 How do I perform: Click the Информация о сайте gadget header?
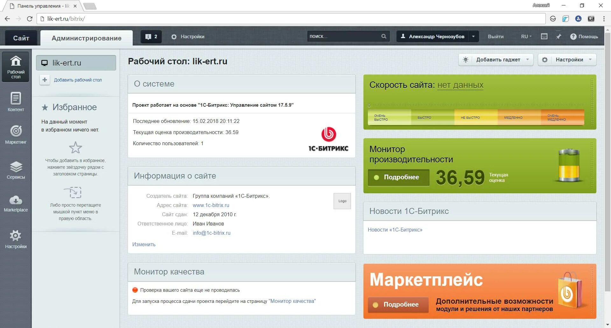click(x=242, y=176)
